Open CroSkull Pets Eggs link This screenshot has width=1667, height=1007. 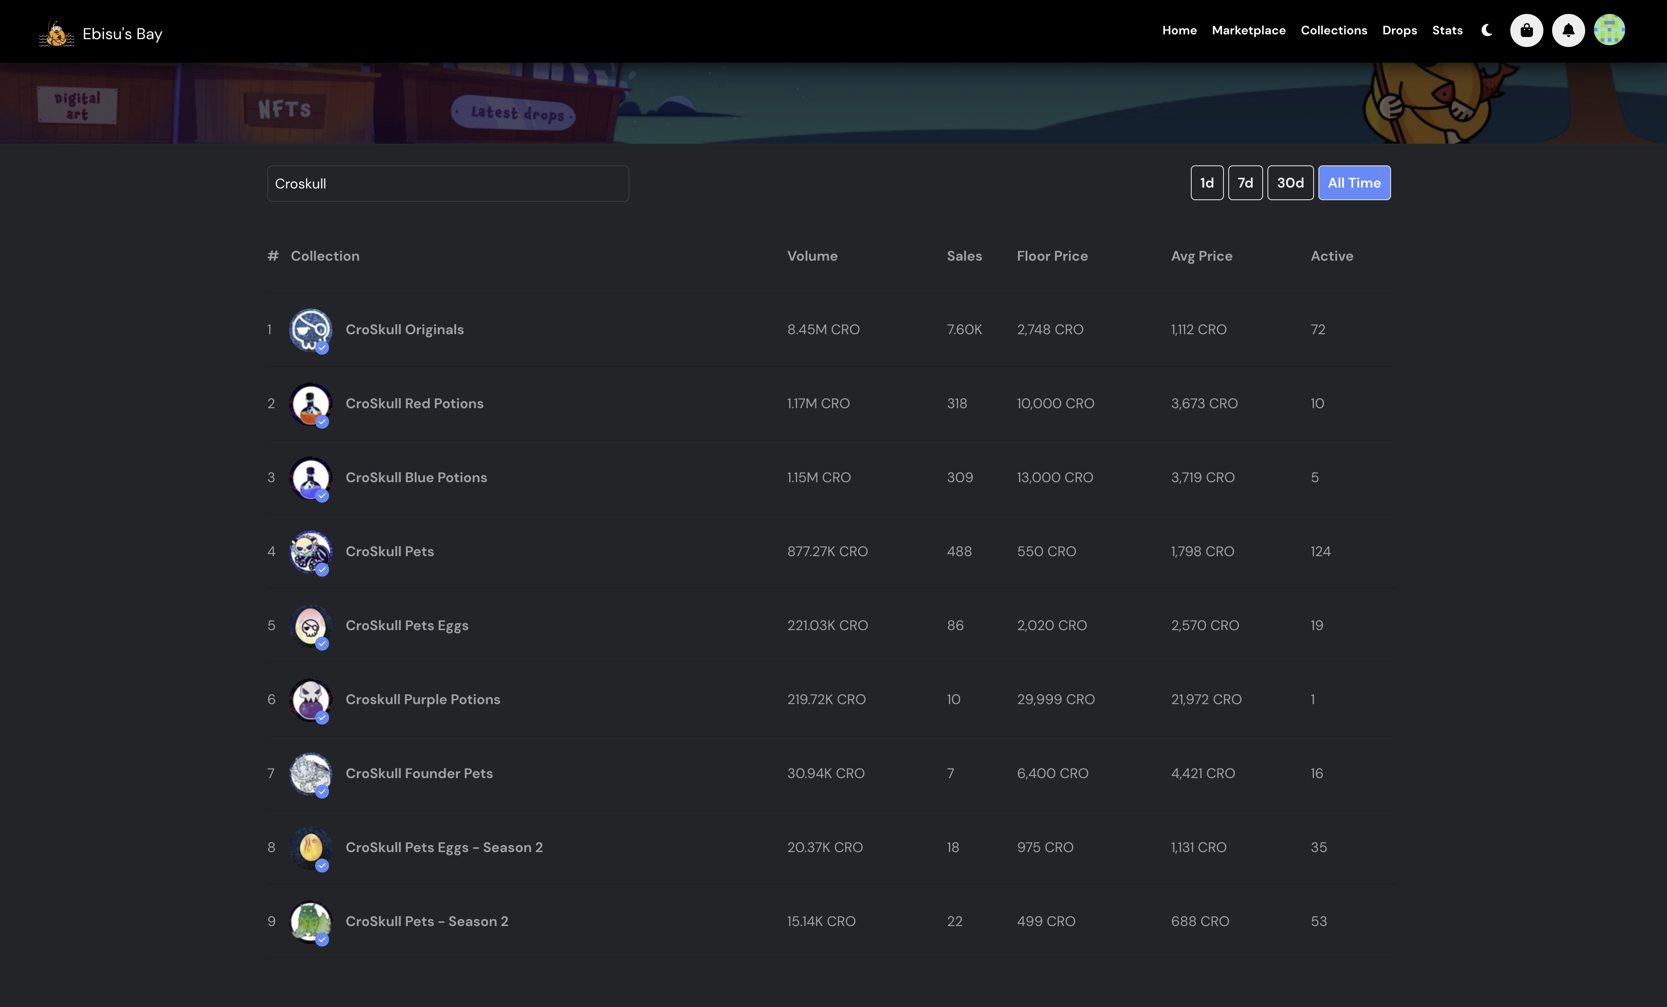click(x=407, y=626)
